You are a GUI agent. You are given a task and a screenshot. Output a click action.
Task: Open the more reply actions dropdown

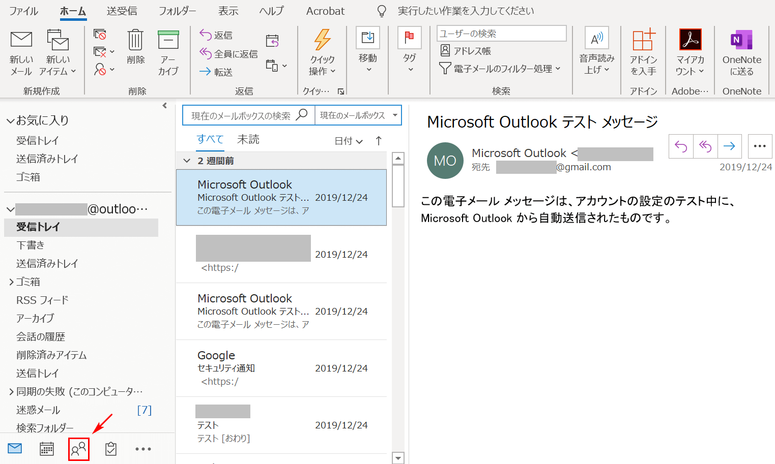(276, 66)
